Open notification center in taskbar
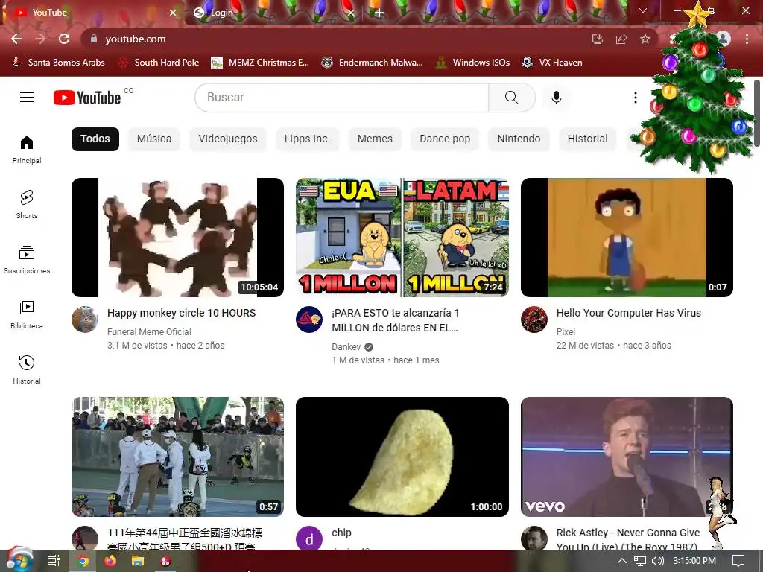 (738, 561)
